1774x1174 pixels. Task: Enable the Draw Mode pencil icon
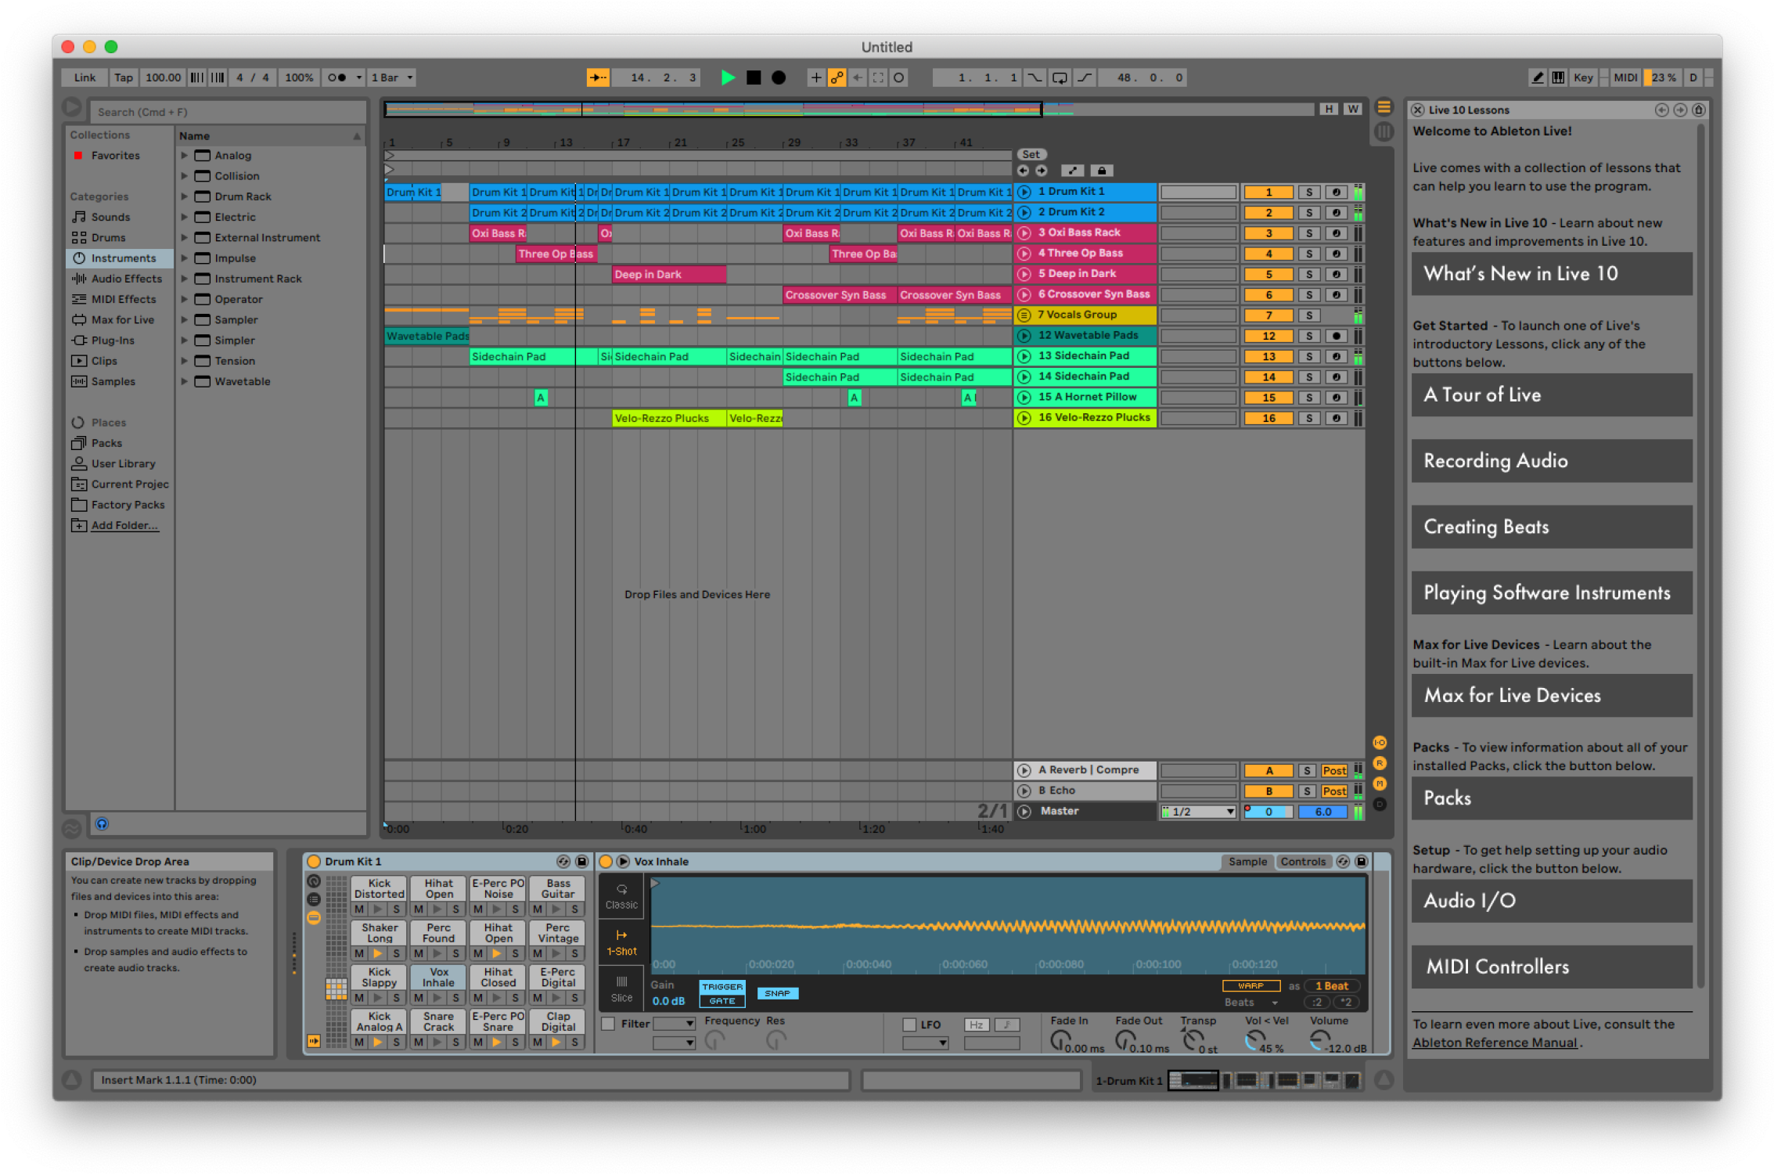pos(1538,77)
